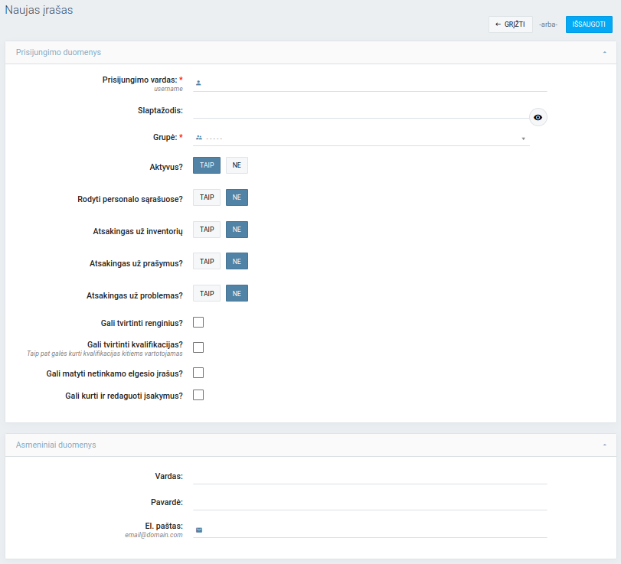
Task: Open the Grupė dropdown list
Action: (x=361, y=138)
